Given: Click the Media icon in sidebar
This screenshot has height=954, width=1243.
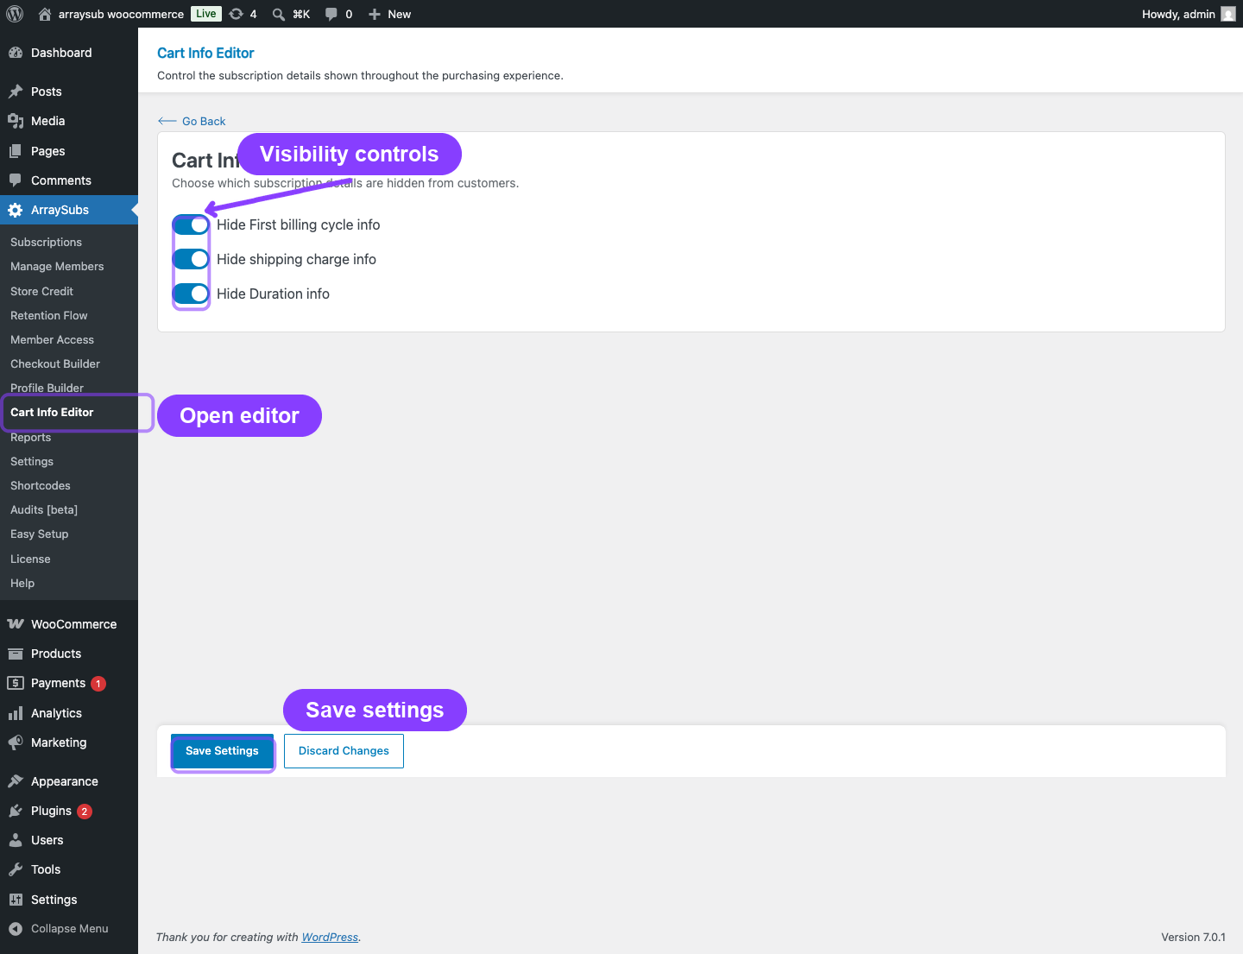Looking at the screenshot, I should [x=16, y=121].
